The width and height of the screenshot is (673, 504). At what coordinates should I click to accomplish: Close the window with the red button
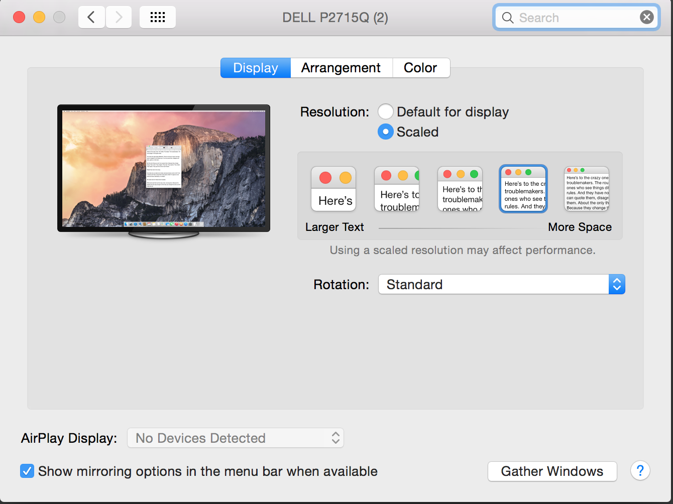pos(19,18)
